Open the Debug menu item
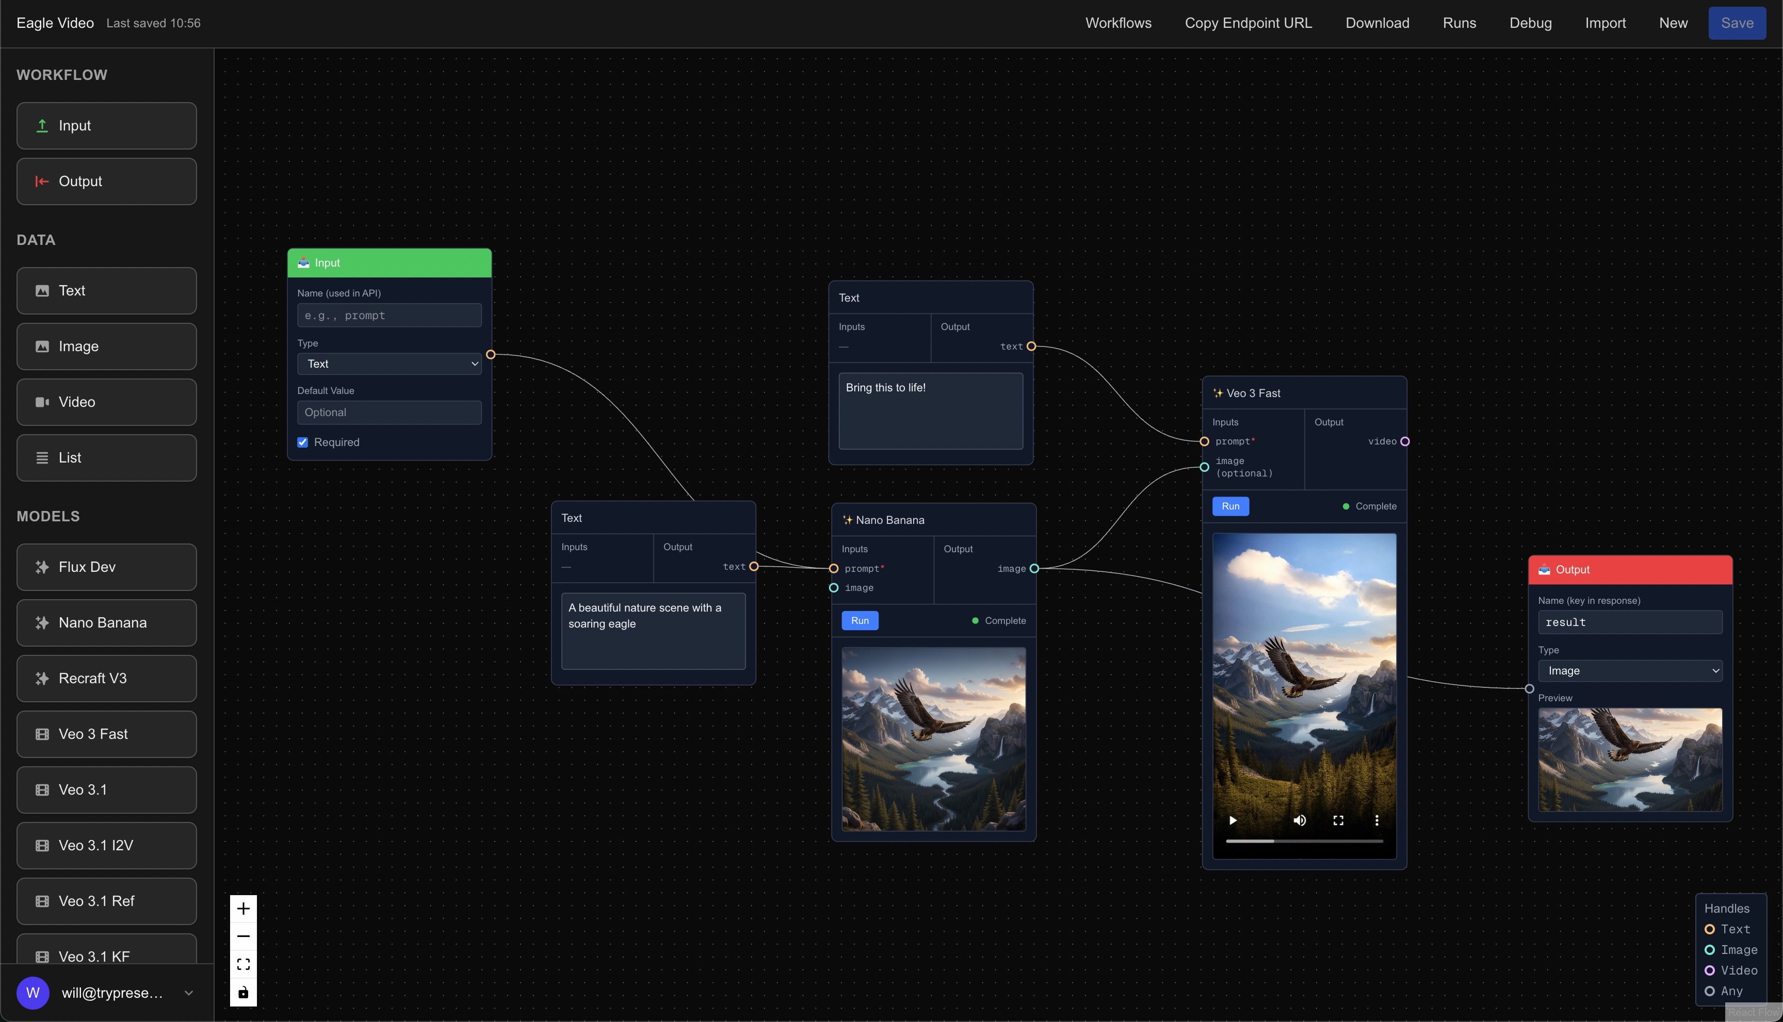This screenshot has height=1022, width=1783. [x=1530, y=23]
